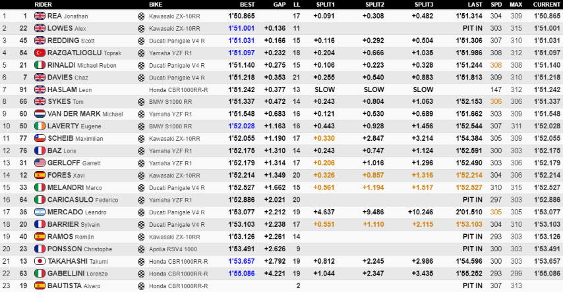563x292 pixels.
Task: Select rider name LOWES Alex
Action: tap(67, 28)
